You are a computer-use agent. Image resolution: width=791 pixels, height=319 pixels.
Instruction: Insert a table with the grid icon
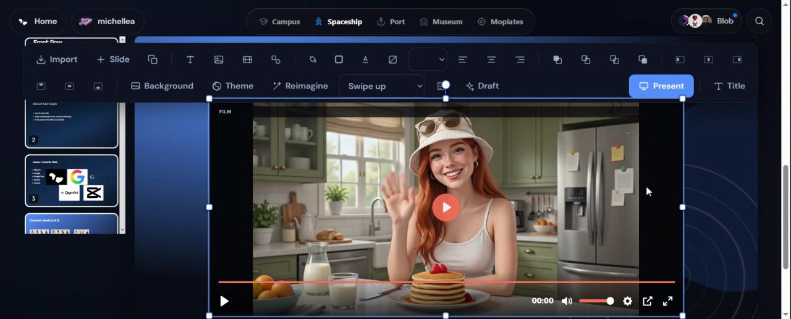[x=247, y=59]
